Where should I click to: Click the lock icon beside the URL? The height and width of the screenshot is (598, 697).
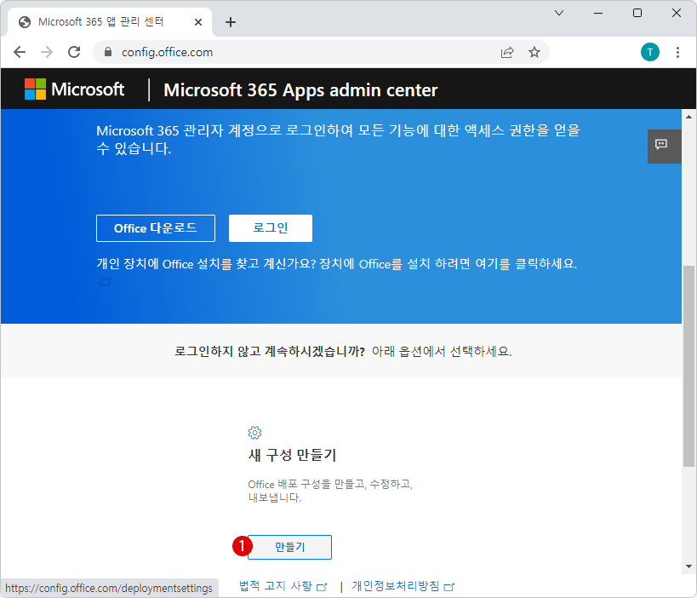click(107, 52)
